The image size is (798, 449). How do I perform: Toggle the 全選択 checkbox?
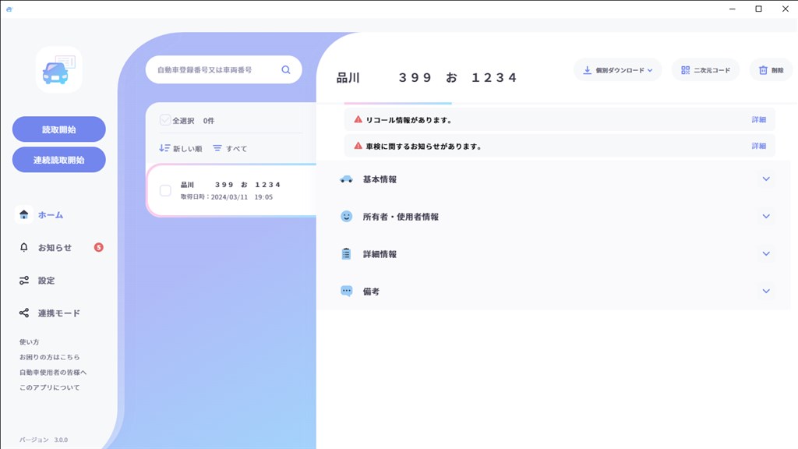pyautogui.click(x=165, y=120)
